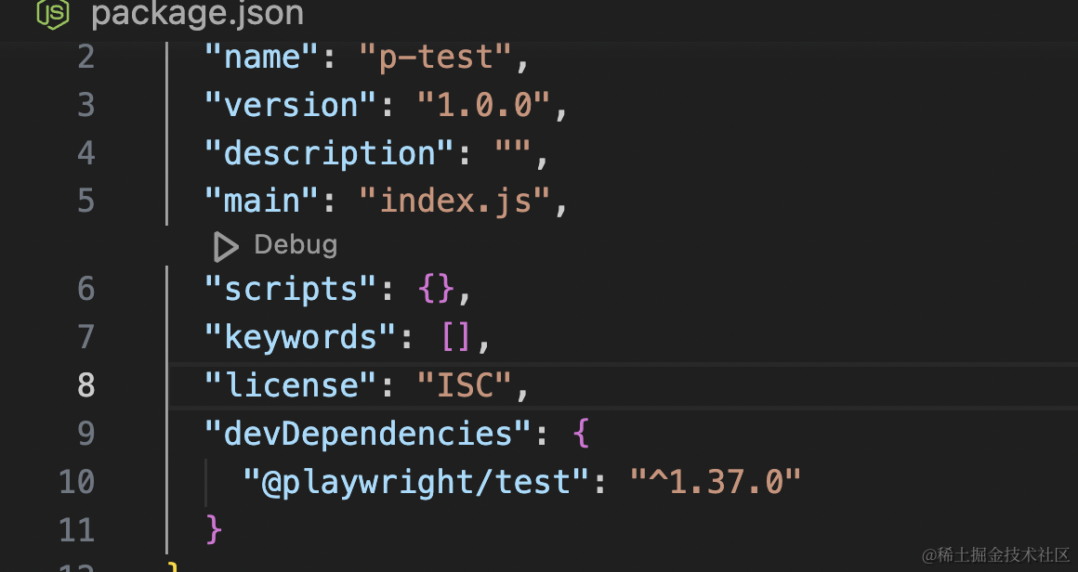This screenshot has width=1078, height=572.
Task: Click the empty description string value
Action: [513, 148]
